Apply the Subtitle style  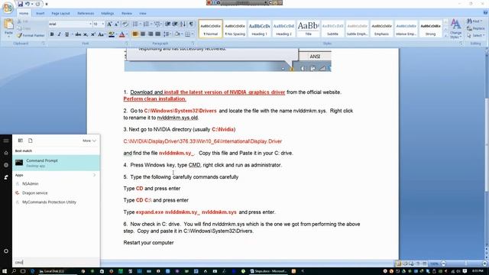tap(332, 29)
